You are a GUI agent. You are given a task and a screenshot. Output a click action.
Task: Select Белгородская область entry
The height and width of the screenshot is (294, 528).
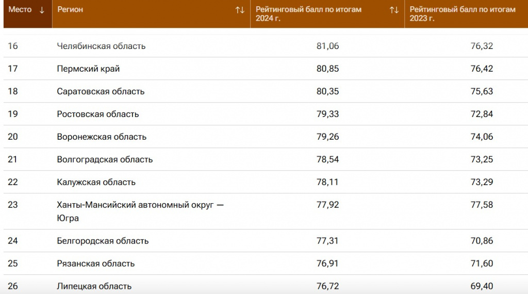point(103,241)
